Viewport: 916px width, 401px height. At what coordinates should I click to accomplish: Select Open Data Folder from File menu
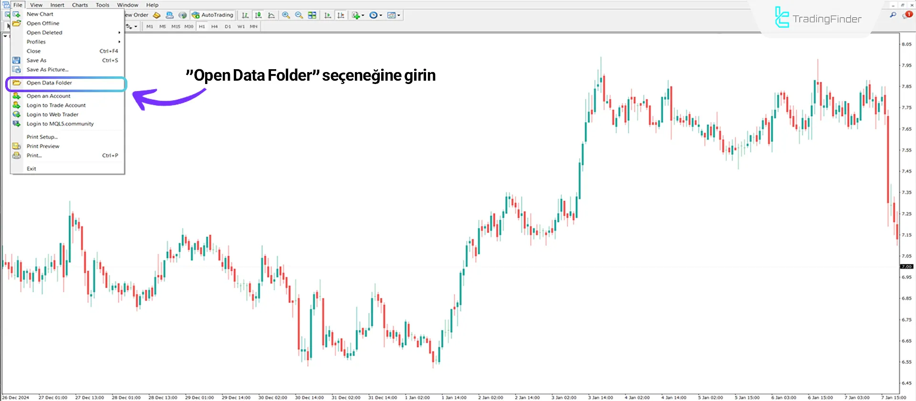pyautogui.click(x=50, y=83)
